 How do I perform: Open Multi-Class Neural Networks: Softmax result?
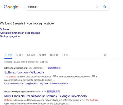click(x=46, y=96)
